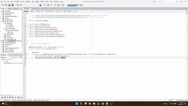Click the first license template link in comment
Image resolution: width=188 pixels, height=106 pixels.
coord(63,15)
